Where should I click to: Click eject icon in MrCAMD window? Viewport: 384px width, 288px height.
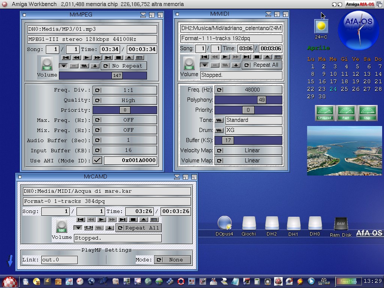point(144,220)
